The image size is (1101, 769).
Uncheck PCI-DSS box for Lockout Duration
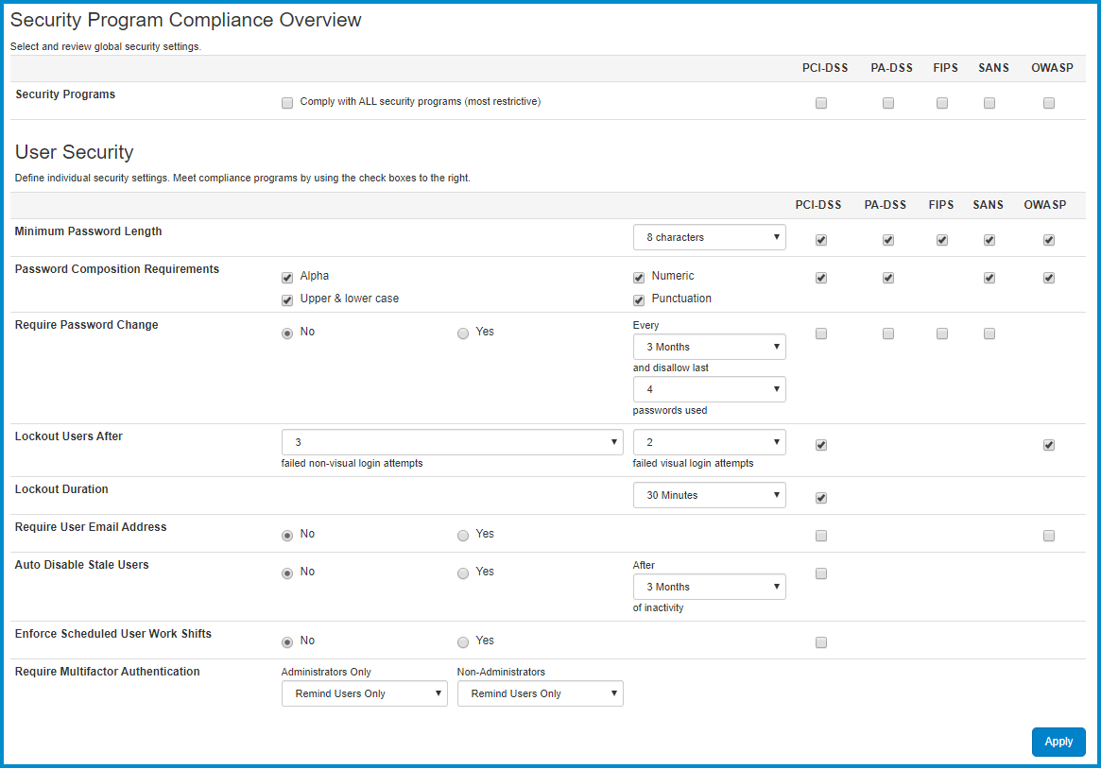[821, 498]
